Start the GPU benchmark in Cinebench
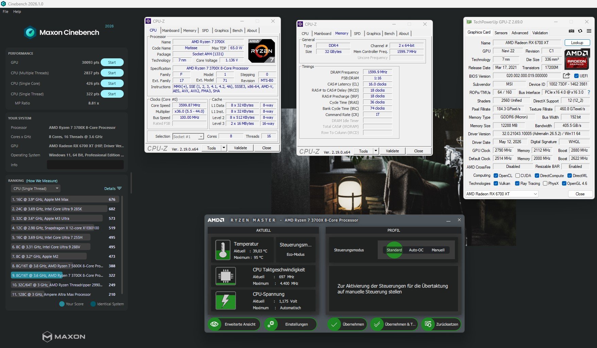Image resolution: width=597 pixels, height=348 pixels. [x=112, y=62]
